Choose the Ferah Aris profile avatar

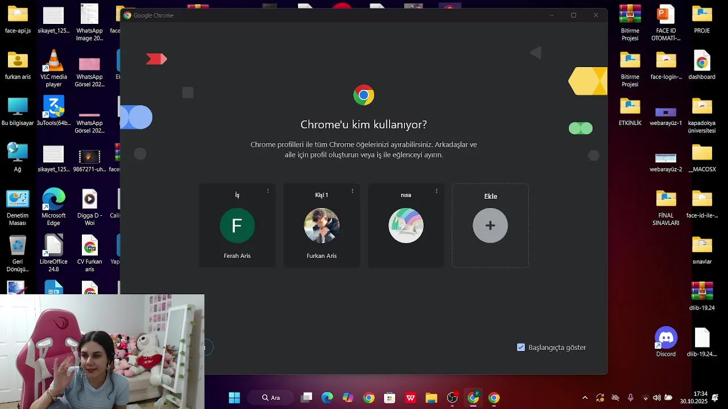point(237,226)
